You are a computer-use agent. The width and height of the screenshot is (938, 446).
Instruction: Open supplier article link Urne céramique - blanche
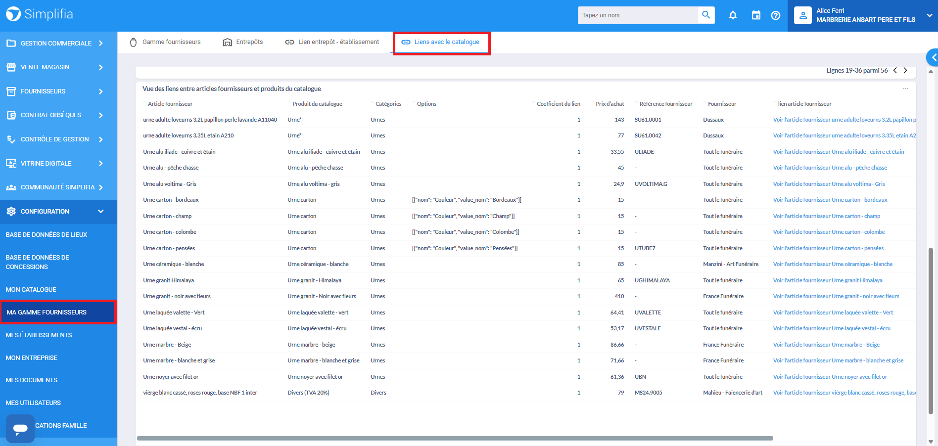point(833,264)
